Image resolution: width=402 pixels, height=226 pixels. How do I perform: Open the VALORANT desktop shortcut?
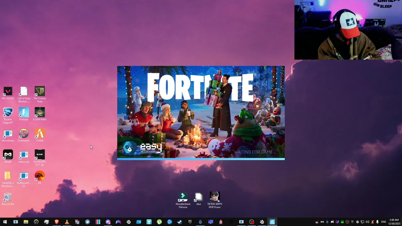8,94
